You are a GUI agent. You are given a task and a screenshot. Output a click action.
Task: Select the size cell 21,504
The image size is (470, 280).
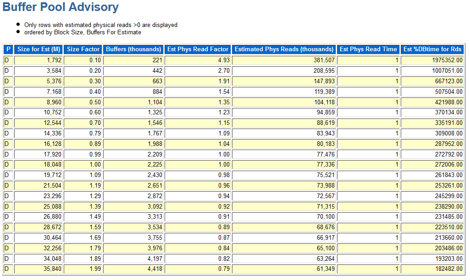39,185
